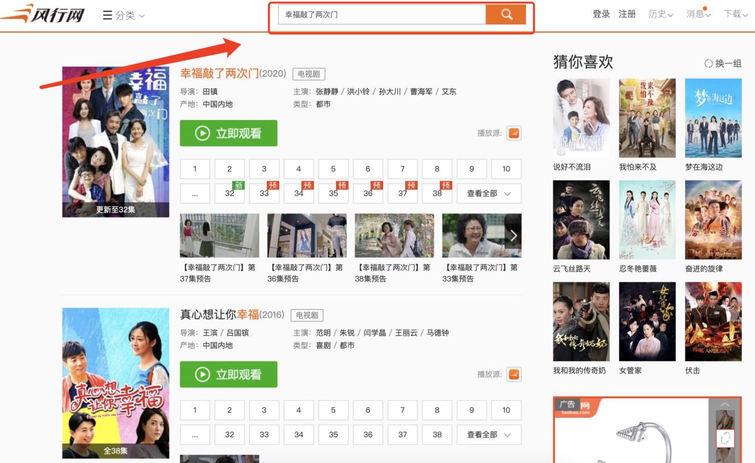Expand the 历史 history dropdown
This screenshot has width=755, height=463.
click(x=660, y=14)
